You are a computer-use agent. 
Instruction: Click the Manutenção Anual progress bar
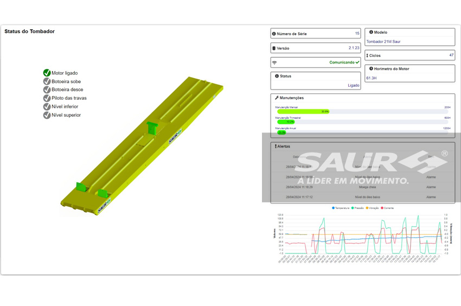click(x=362, y=132)
